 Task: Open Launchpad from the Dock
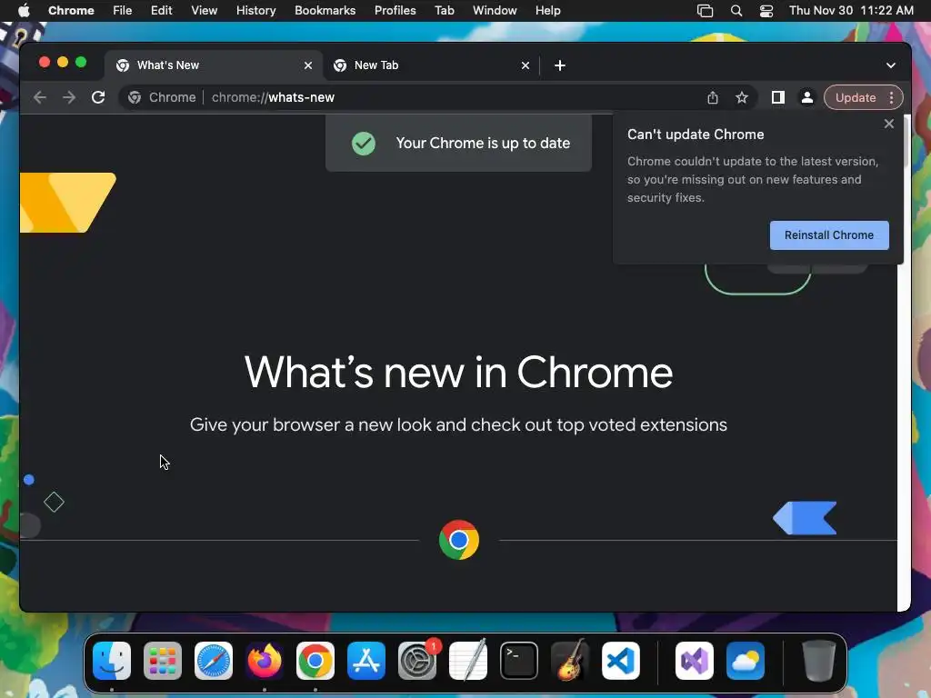163,660
